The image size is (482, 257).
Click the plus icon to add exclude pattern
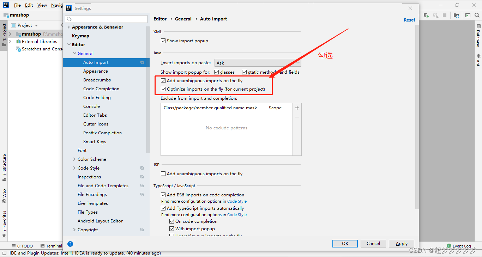297,108
